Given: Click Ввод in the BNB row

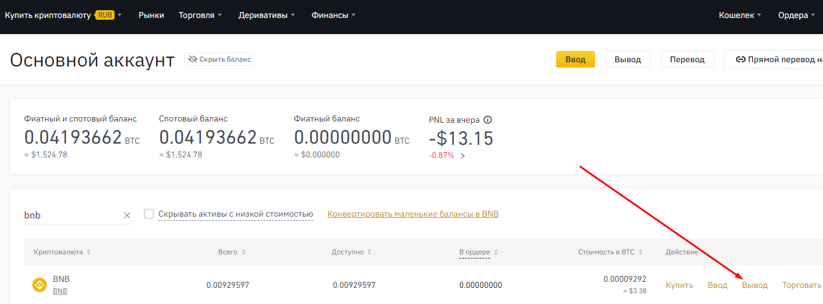Looking at the screenshot, I should point(717,285).
